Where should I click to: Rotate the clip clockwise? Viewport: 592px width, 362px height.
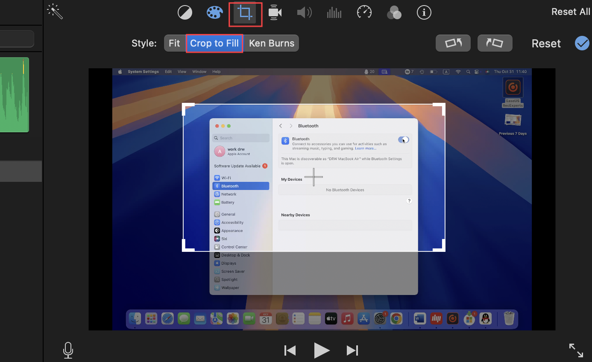click(x=495, y=43)
